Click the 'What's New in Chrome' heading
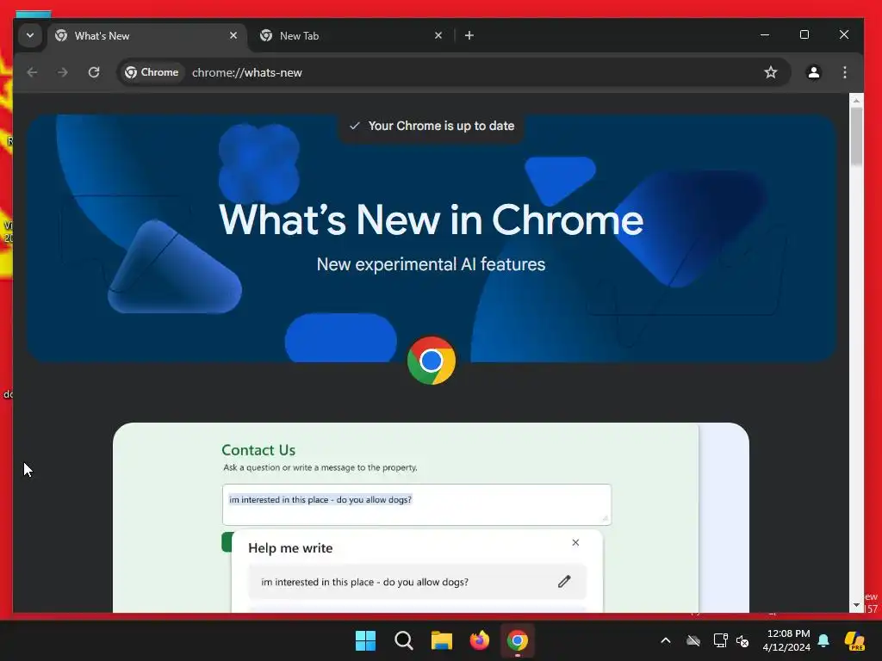882x661 pixels. click(x=431, y=219)
